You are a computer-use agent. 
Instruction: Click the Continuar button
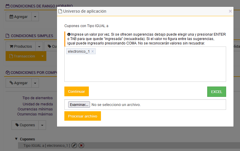76,91
